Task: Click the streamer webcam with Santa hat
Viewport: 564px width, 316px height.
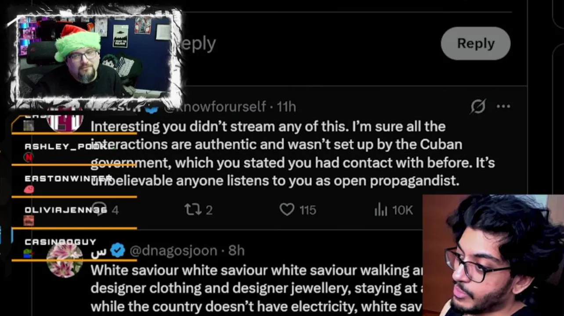Action: pos(94,56)
